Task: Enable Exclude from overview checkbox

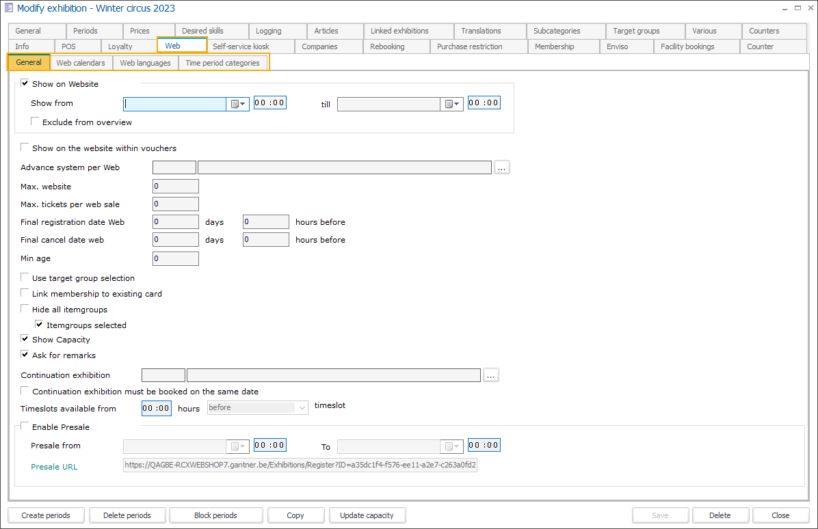Action: click(x=36, y=122)
